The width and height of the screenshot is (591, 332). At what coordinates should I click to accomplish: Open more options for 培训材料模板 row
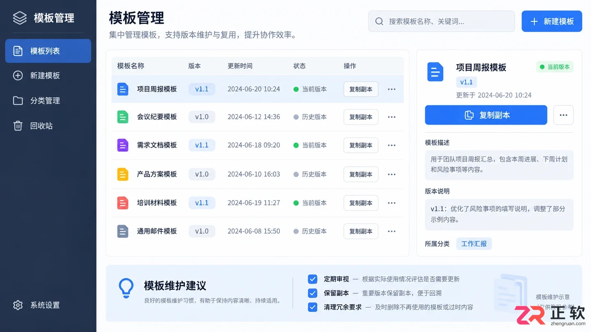click(392, 203)
